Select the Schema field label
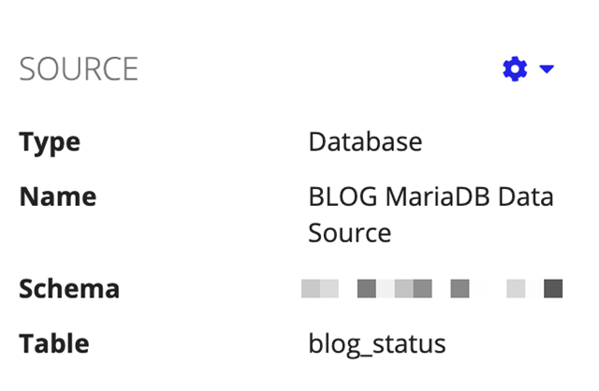The height and width of the screenshot is (391, 599). click(x=69, y=288)
